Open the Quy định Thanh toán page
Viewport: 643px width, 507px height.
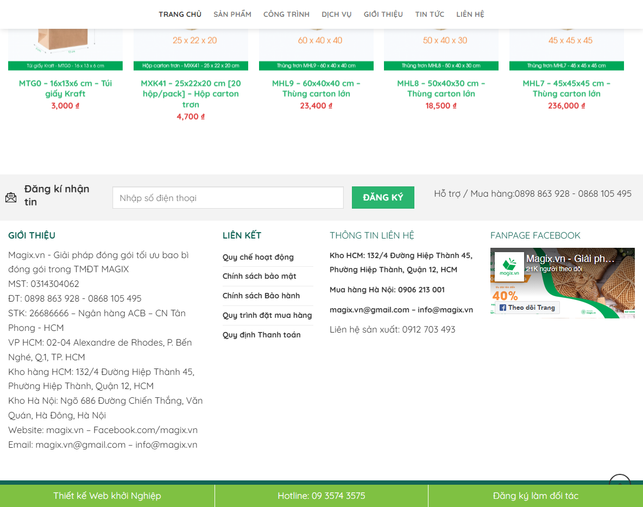[261, 335]
